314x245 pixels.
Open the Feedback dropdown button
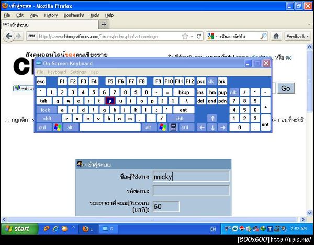(298, 37)
